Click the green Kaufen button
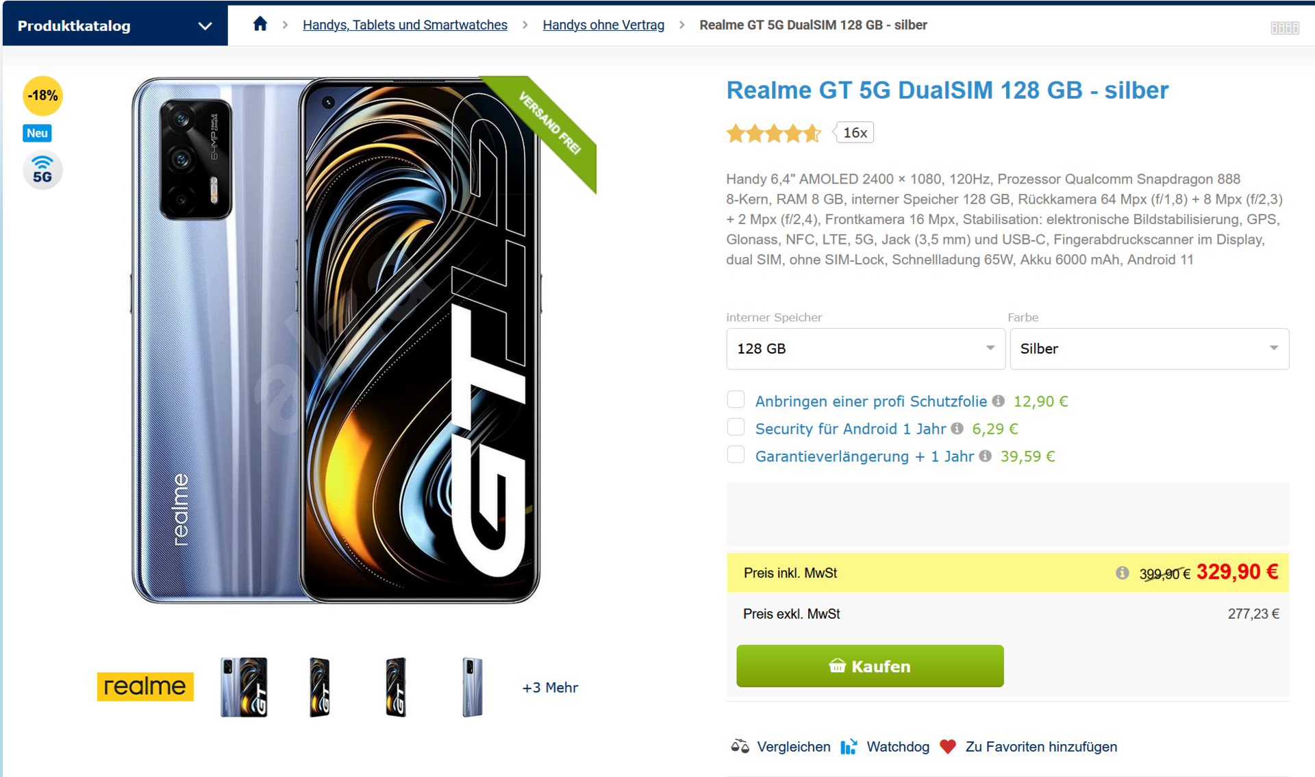 [x=870, y=666]
